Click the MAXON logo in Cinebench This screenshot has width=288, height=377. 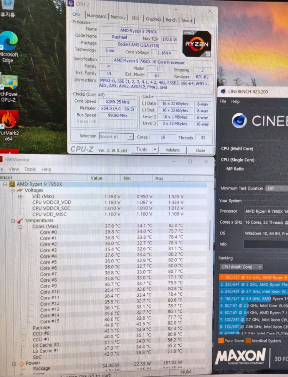tap(240, 357)
